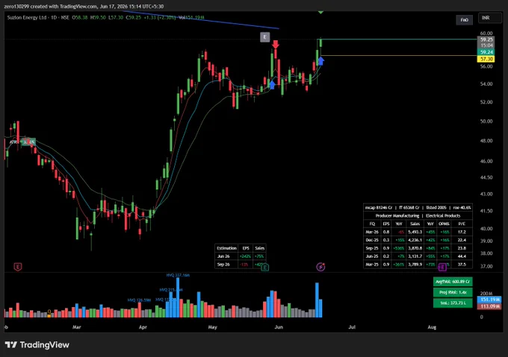508x357 pixels.
Task: Click the roe 40.6% text
Action: click(462, 208)
